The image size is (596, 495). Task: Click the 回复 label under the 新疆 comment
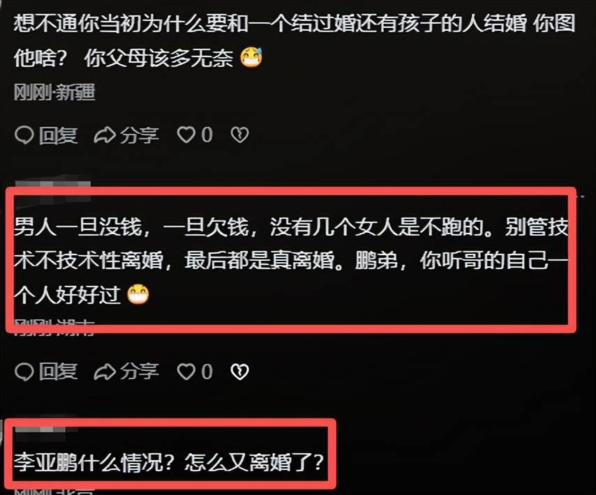[x=58, y=135]
